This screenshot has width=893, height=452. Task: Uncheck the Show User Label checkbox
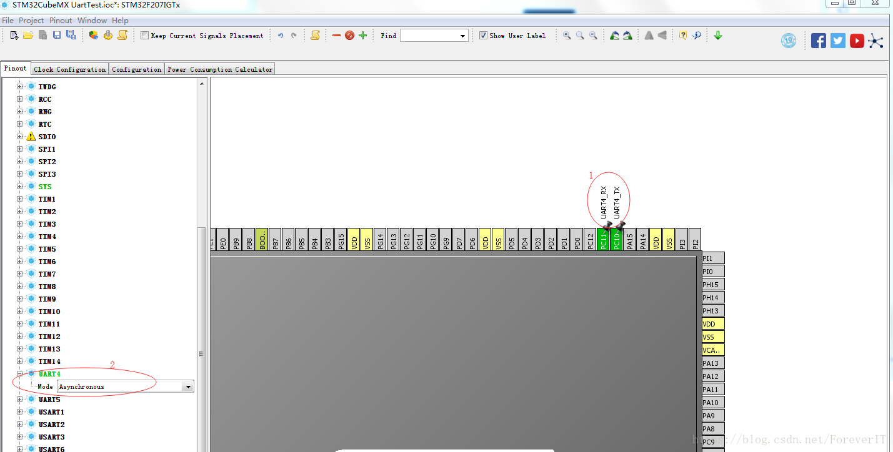click(x=483, y=36)
